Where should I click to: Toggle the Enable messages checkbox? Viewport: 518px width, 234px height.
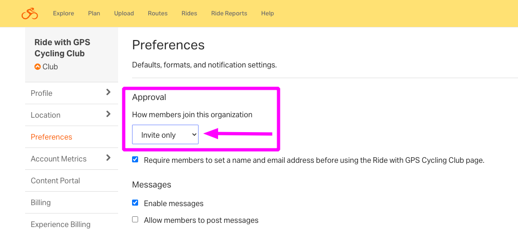click(x=135, y=203)
